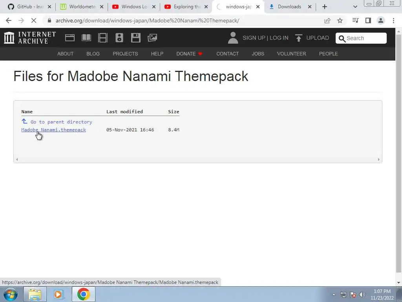Open the Action Center flag icon
The image size is (402, 302).
pyautogui.click(x=353, y=295)
